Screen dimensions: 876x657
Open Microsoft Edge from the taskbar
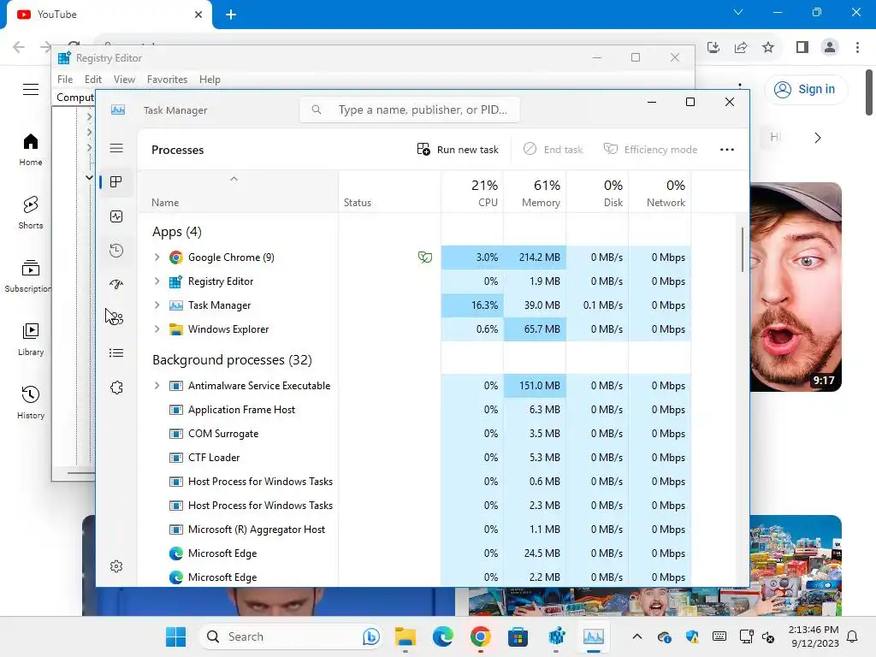(442, 636)
